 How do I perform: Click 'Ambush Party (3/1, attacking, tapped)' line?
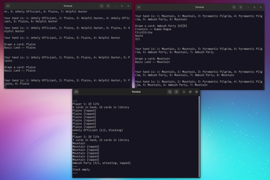102,163
